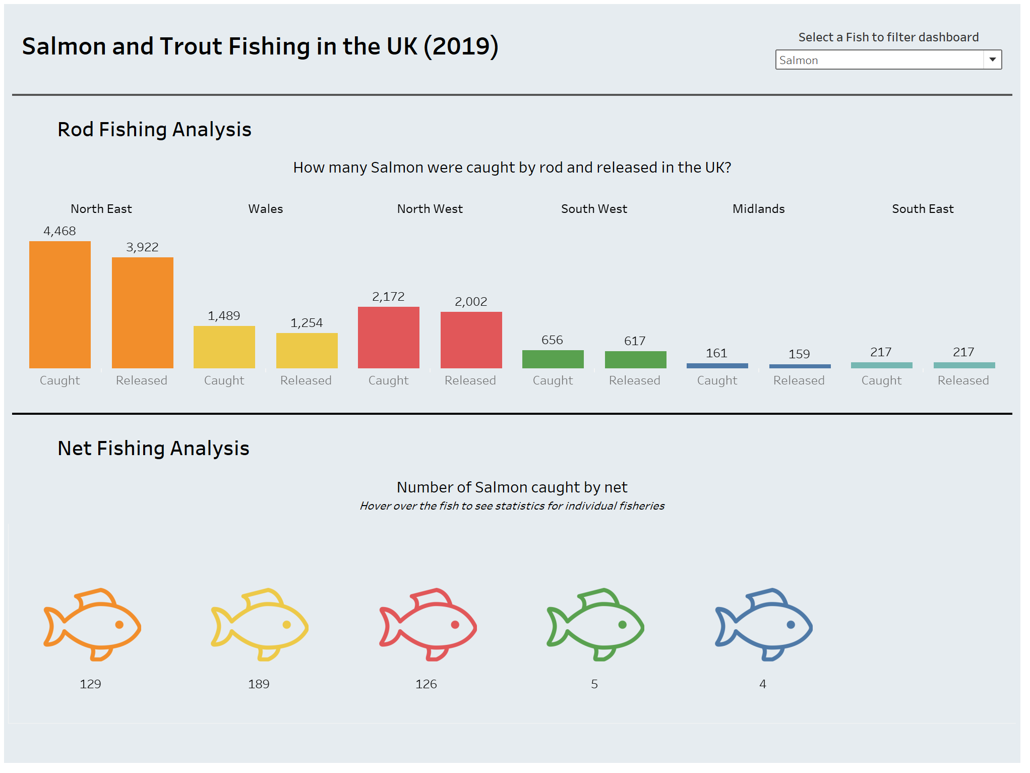Viewport: 1030px width, 773px height.
Task: Select the South East Caught teal bar
Action: (882, 365)
